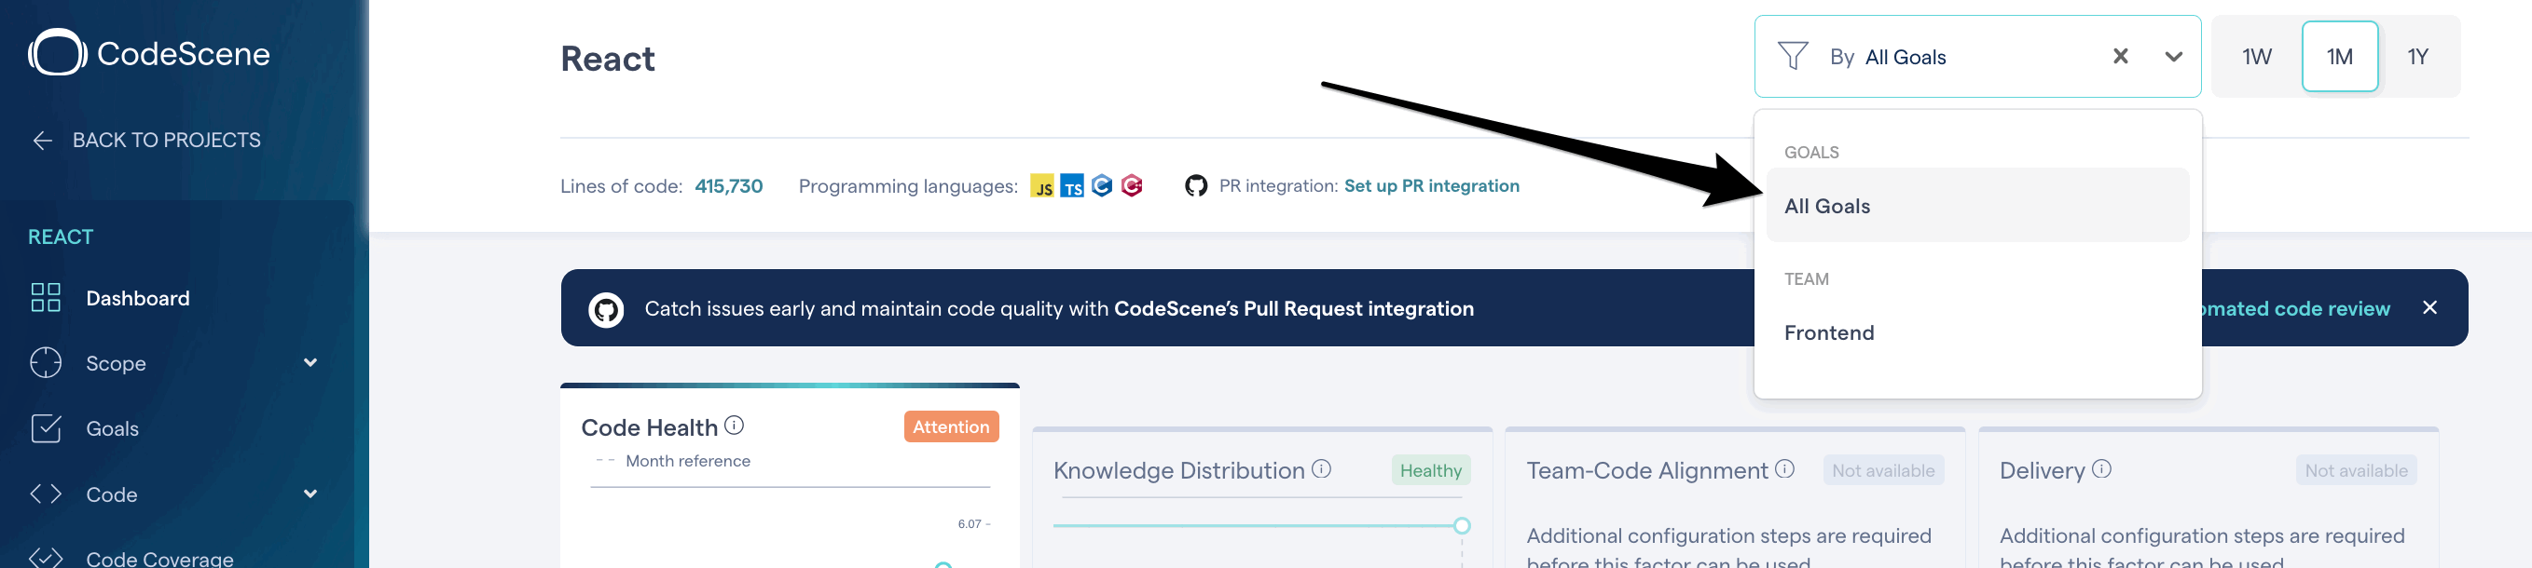Click the TypeScript language icon

1072,185
